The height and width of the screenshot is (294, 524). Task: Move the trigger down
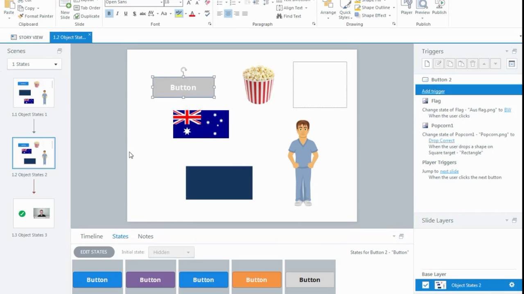coord(495,64)
